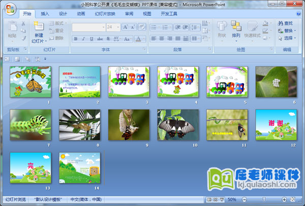Click the Arrange (排列) button
The height and width of the screenshot is (206, 305).
point(236,29)
